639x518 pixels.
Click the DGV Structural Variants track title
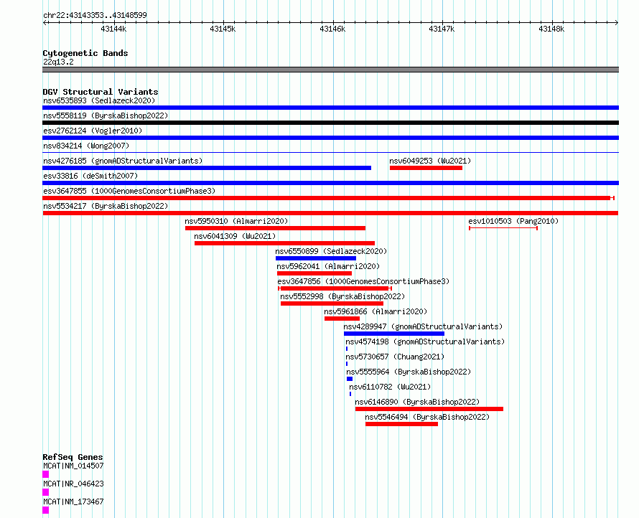101,92
